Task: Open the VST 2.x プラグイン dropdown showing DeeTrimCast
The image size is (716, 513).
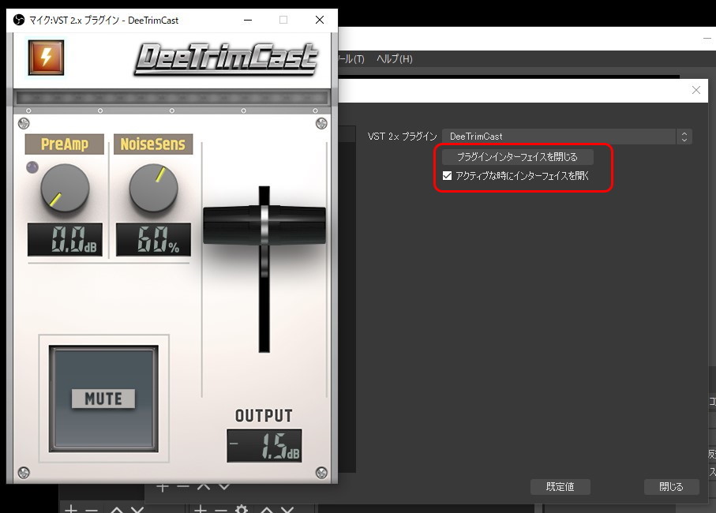Action: 567,137
